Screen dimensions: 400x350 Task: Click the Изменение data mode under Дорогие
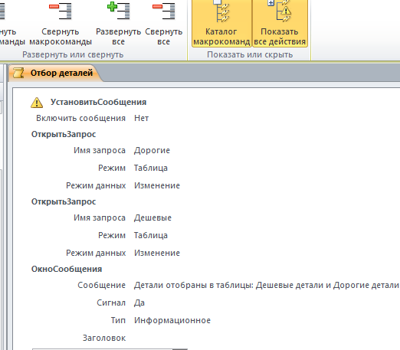(157, 185)
